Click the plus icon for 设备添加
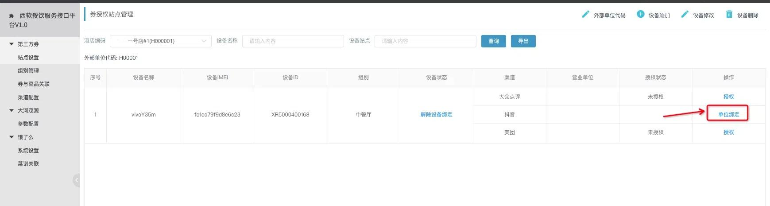Screen dimensions: 770x206 pos(640,14)
